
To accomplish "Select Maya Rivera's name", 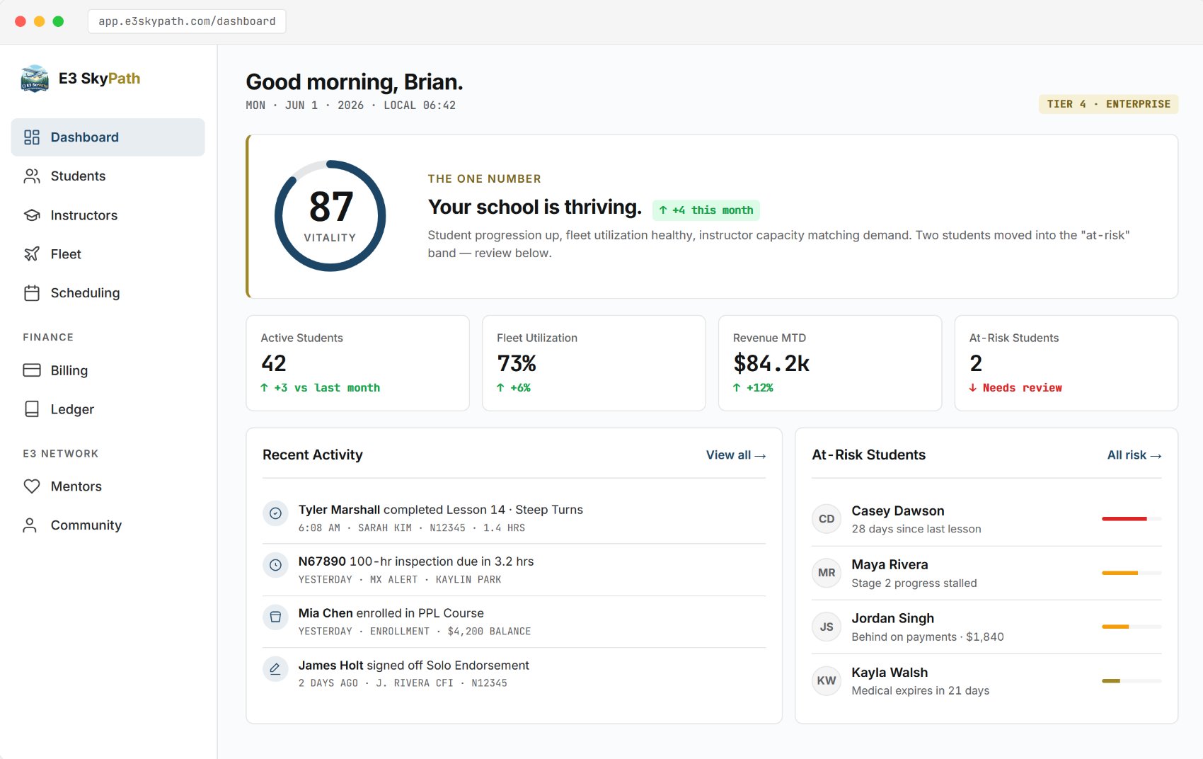I will click(890, 565).
